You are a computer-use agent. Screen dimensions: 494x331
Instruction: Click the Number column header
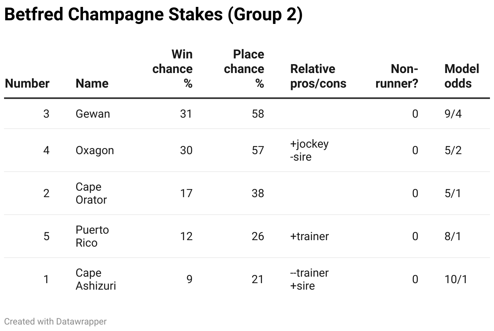pyautogui.click(x=27, y=84)
